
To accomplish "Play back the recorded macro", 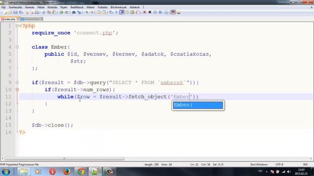I will coord(155,12).
